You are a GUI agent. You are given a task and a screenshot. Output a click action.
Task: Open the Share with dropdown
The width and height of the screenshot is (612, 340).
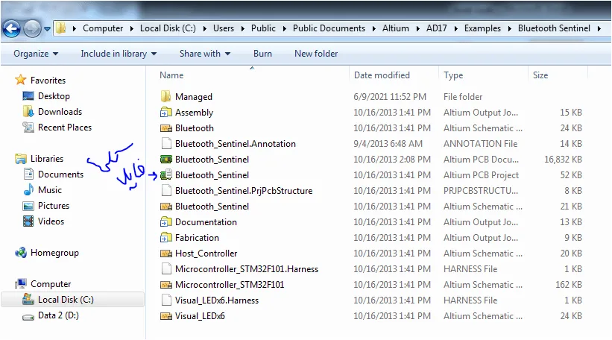[205, 54]
